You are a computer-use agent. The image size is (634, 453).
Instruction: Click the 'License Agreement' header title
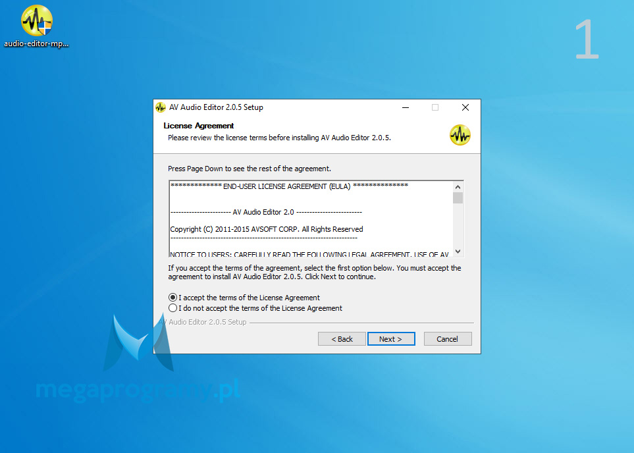199,126
